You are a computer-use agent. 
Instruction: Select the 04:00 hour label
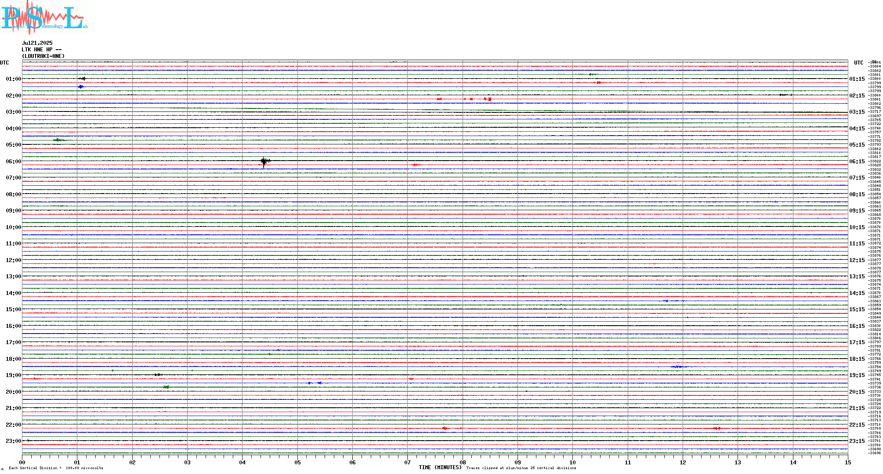[x=13, y=129]
